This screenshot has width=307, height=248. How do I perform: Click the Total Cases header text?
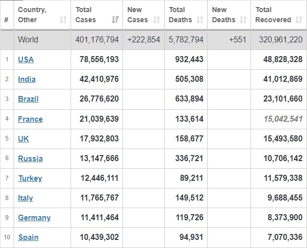point(86,15)
